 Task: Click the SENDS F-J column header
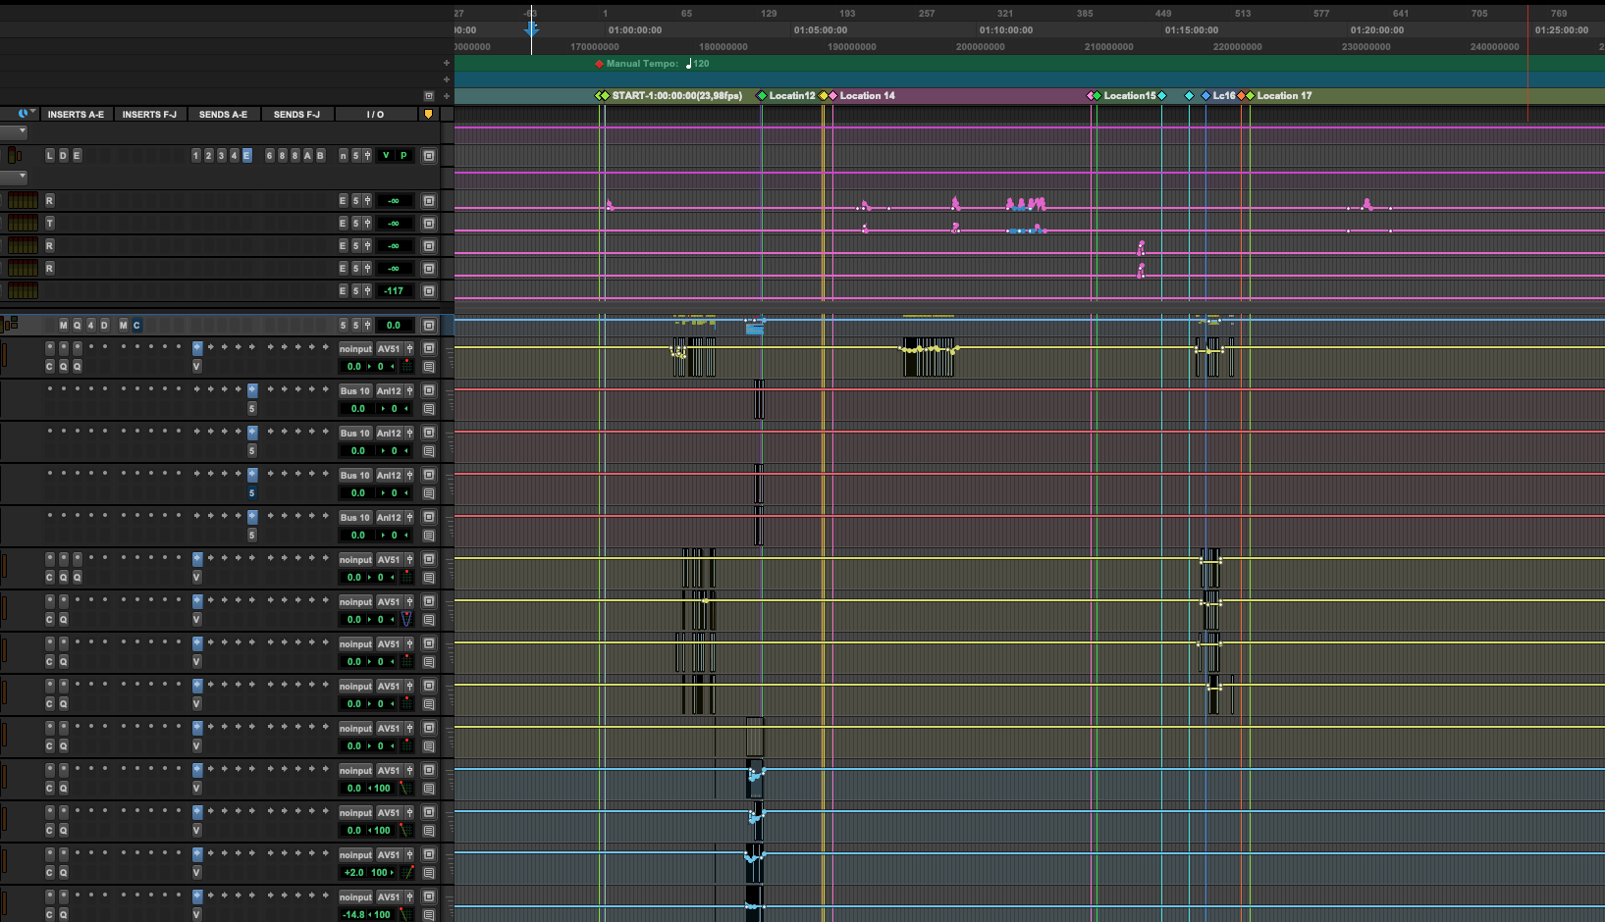(x=296, y=115)
